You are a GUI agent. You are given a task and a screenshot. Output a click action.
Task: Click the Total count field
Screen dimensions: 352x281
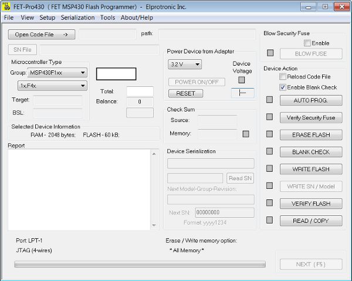click(140, 92)
